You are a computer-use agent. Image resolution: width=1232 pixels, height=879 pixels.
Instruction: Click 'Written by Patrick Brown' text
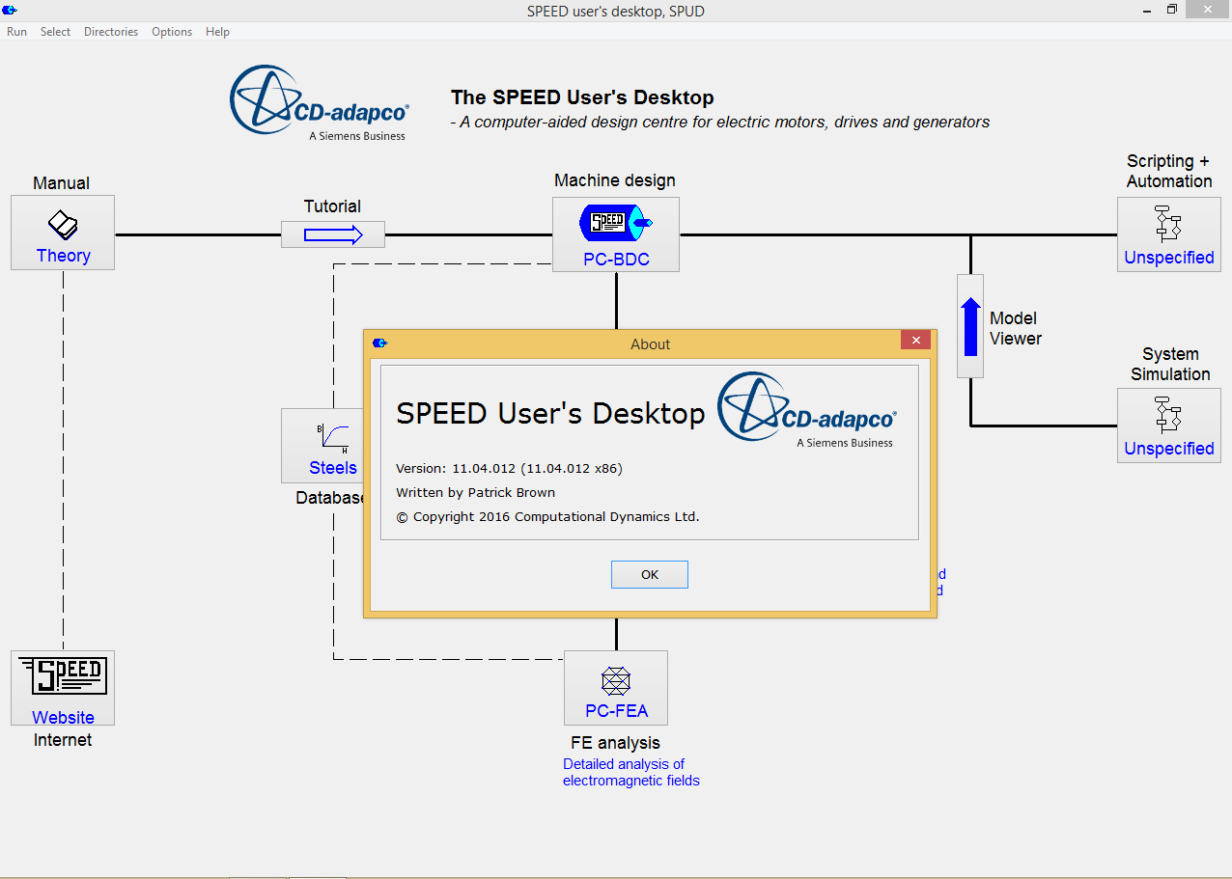pos(476,492)
